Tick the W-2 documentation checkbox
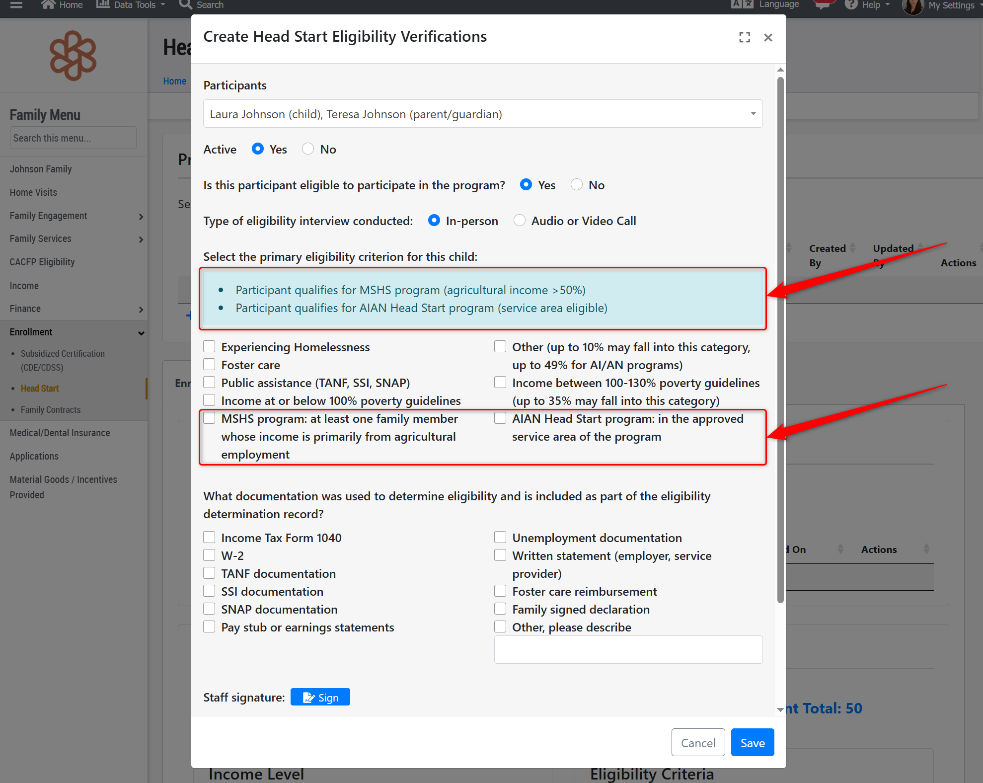The image size is (983, 783). click(x=209, y=555)
